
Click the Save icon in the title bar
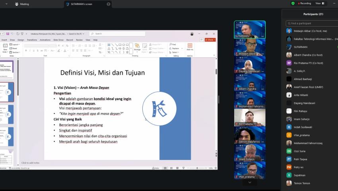coord(8,34)
